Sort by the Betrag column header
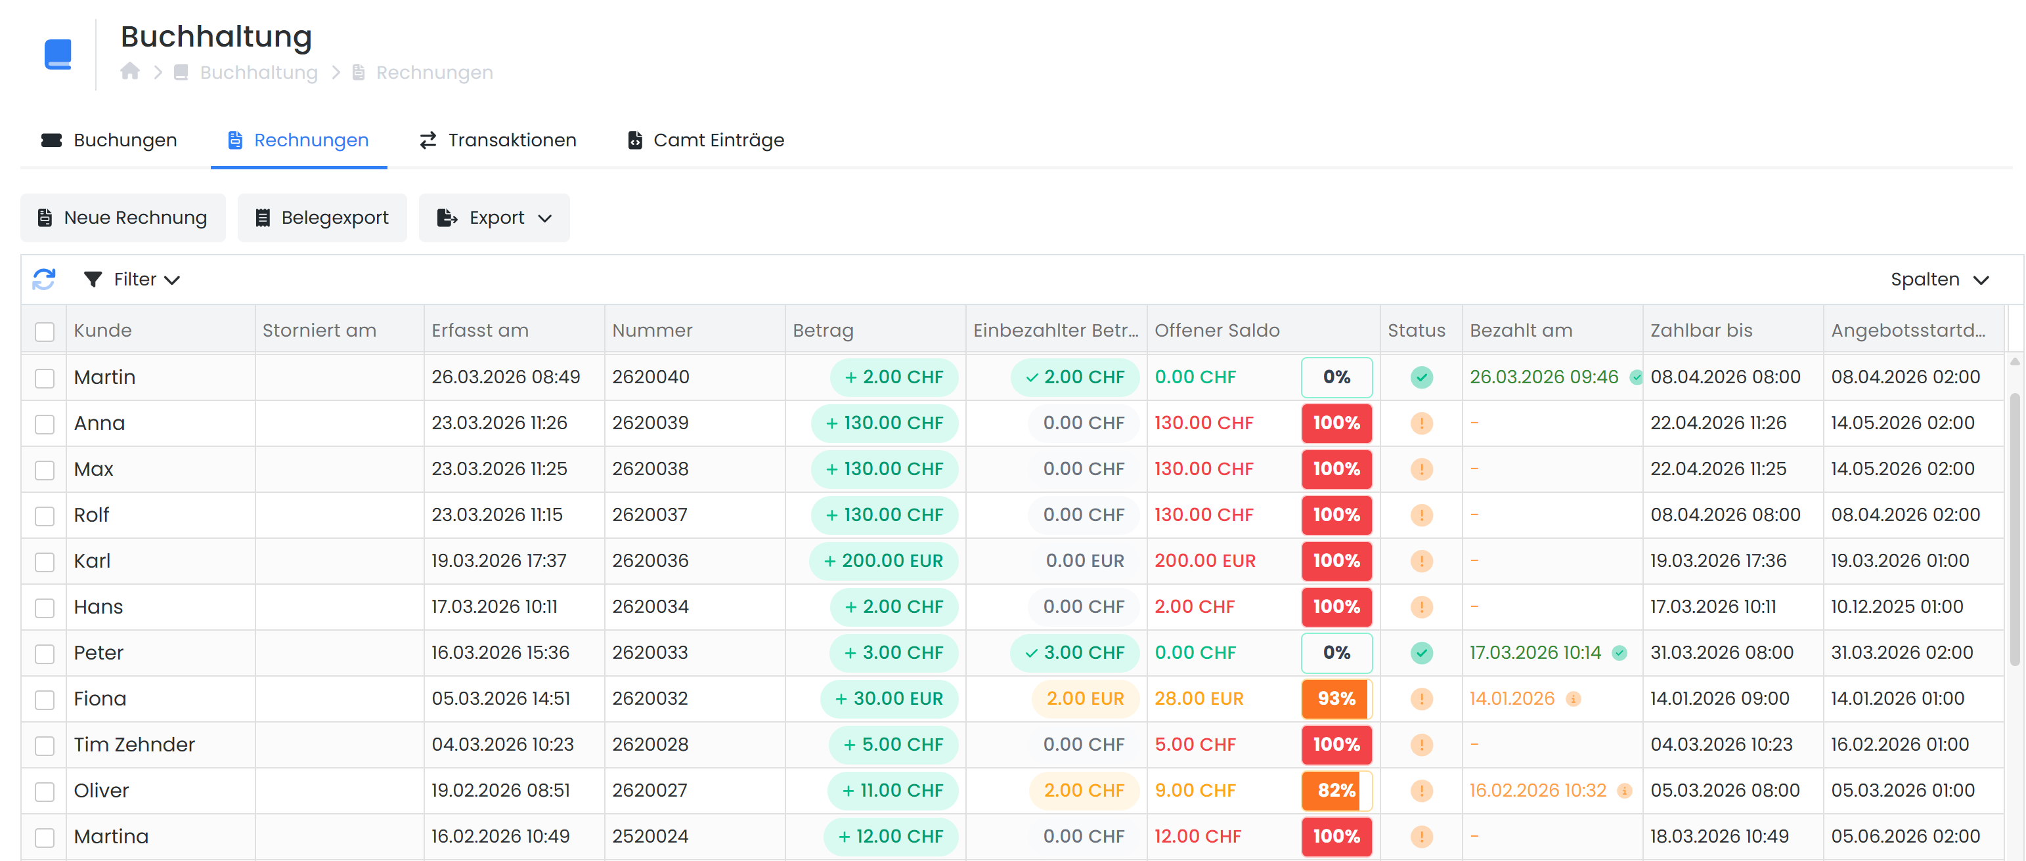Screen dimensions: 2026x861 point(823,330)
